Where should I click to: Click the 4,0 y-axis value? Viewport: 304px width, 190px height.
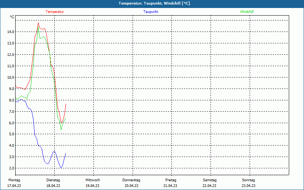(x=11, y=146)
